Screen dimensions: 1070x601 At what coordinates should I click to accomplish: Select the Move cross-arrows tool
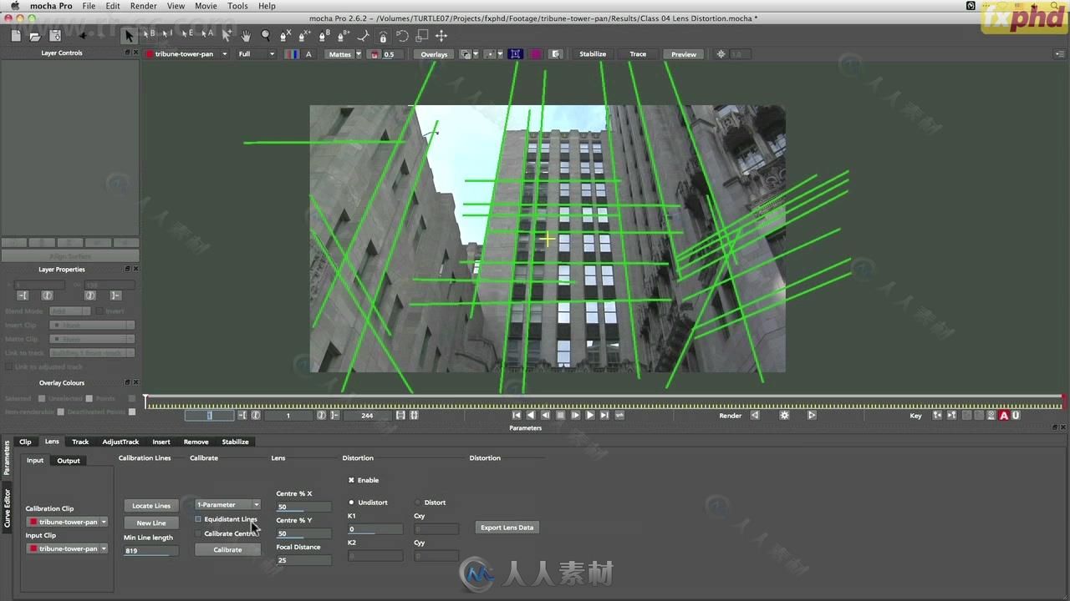click(x=441, y=36)
